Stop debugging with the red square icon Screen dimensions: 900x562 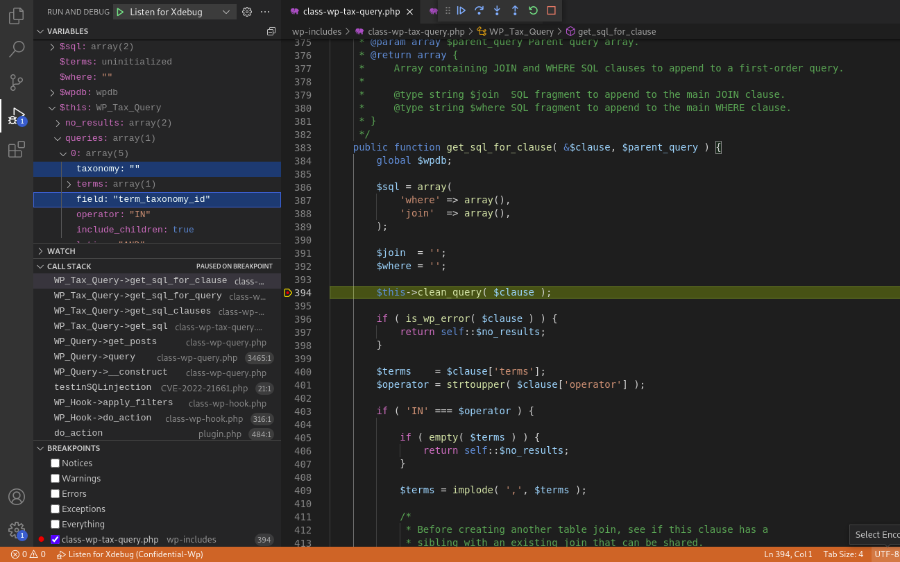pos(552,11)
